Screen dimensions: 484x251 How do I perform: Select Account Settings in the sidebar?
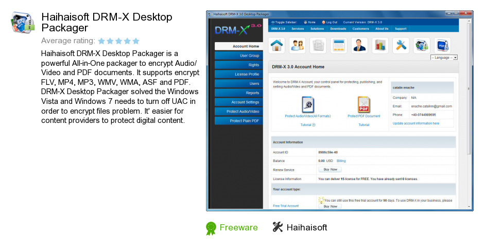(x=238, y=102)
